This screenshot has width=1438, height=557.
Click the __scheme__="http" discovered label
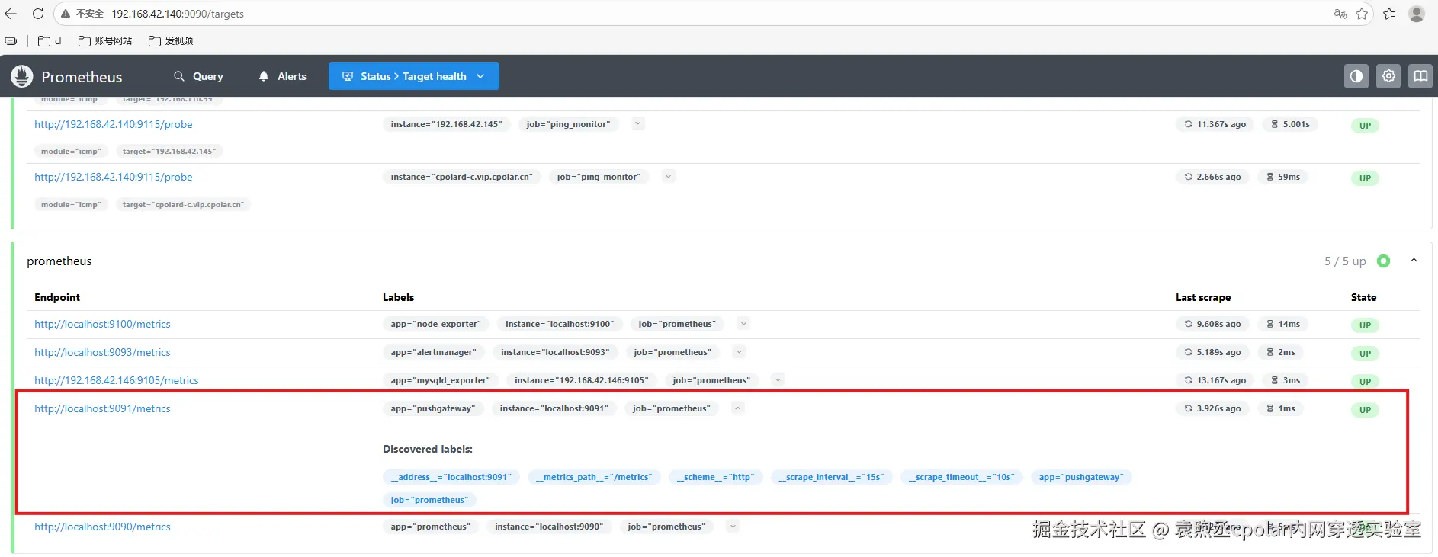pos(715,477)
